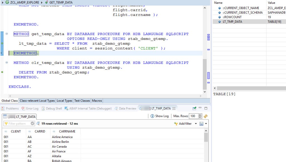
Task: Pin the Data Preview view
Action: tap(194, 109)
